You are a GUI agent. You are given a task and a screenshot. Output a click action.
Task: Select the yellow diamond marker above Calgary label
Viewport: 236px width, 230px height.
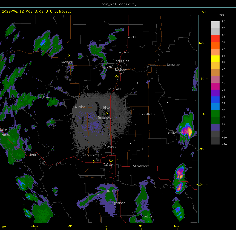111,161
